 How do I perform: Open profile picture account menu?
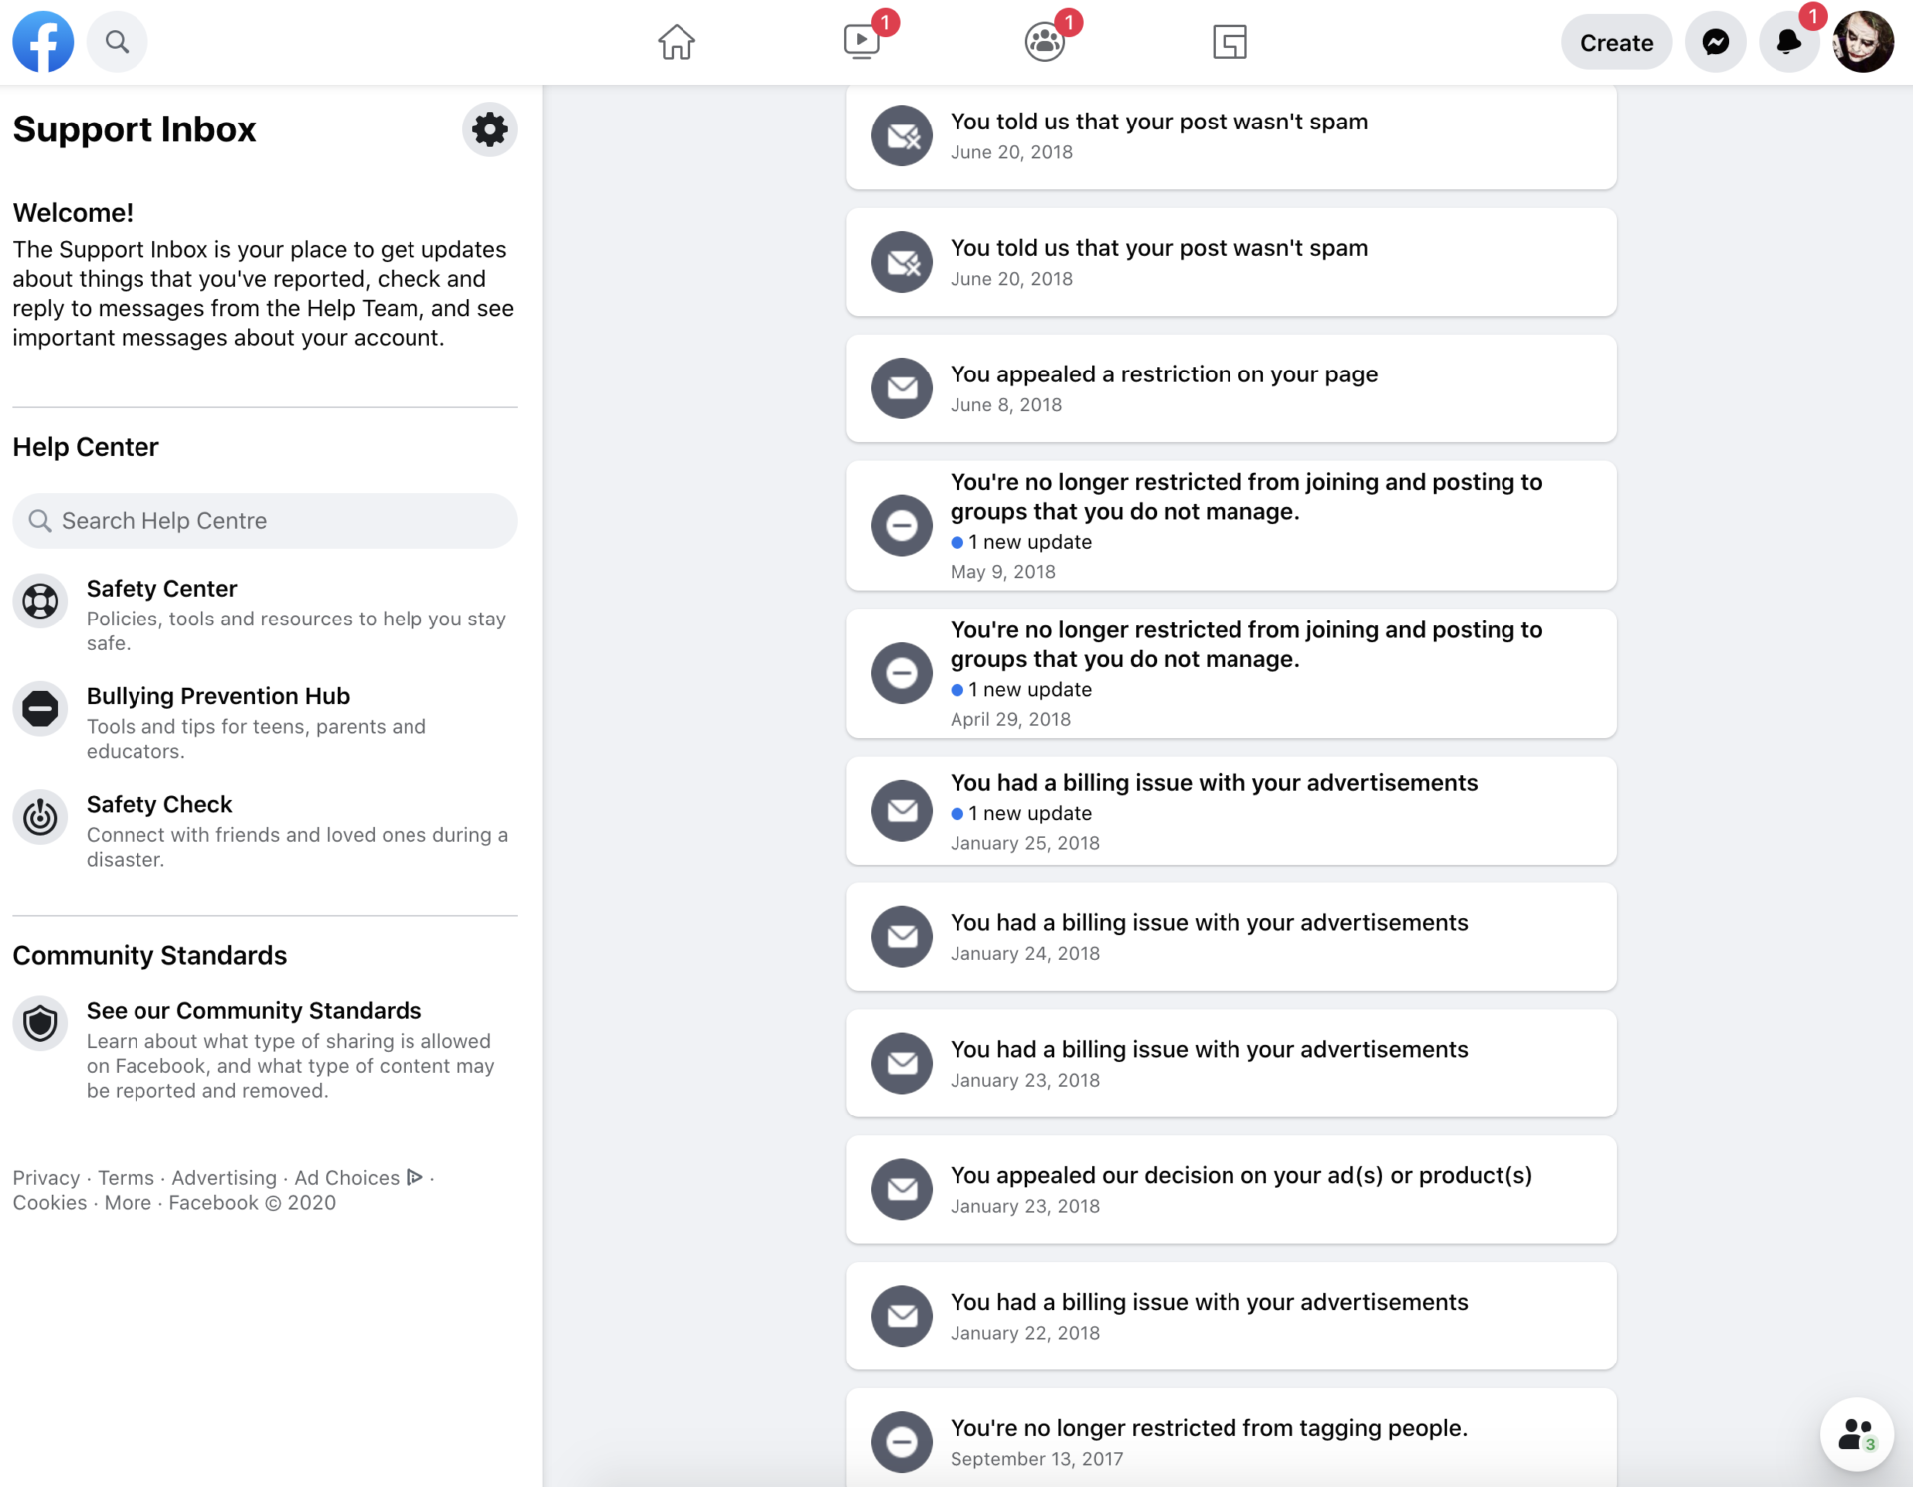tap(1863, 42)
